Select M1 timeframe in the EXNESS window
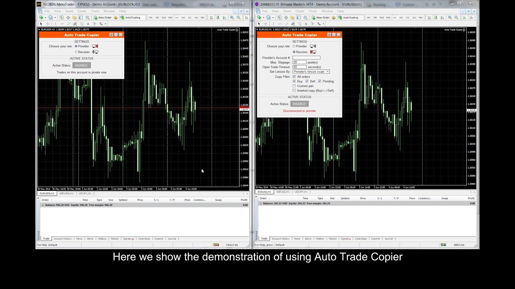 (x=151, y=18)
